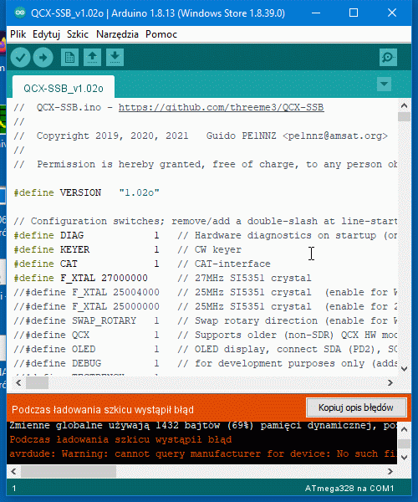Click the editor vertical scrollbar down arrow

pos(405,368)
